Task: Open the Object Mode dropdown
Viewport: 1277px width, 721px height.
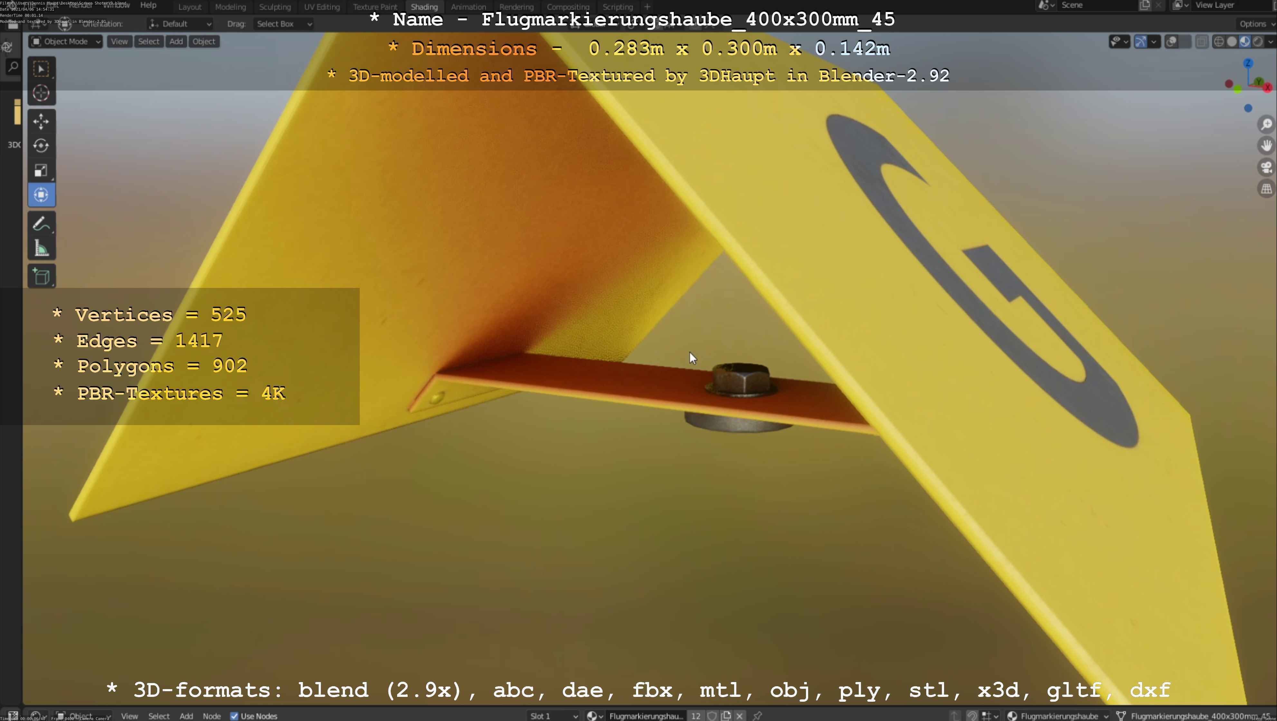Action: coord(65,42)
